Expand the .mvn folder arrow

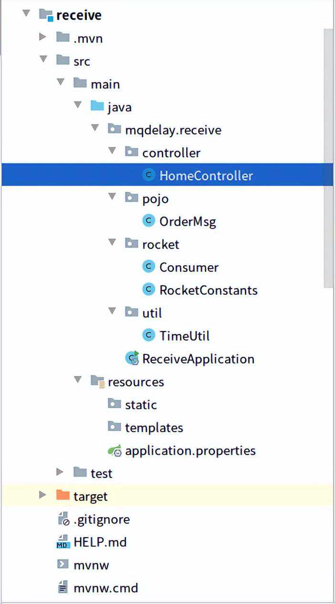coord(43,38)
